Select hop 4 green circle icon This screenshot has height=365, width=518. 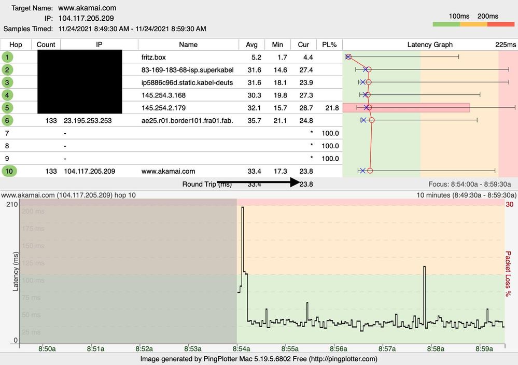pos(7,95)
